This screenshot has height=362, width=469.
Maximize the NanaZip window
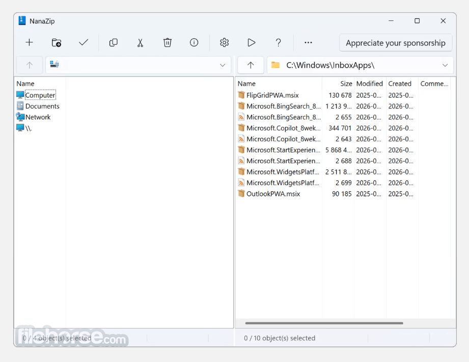point(417,21)
